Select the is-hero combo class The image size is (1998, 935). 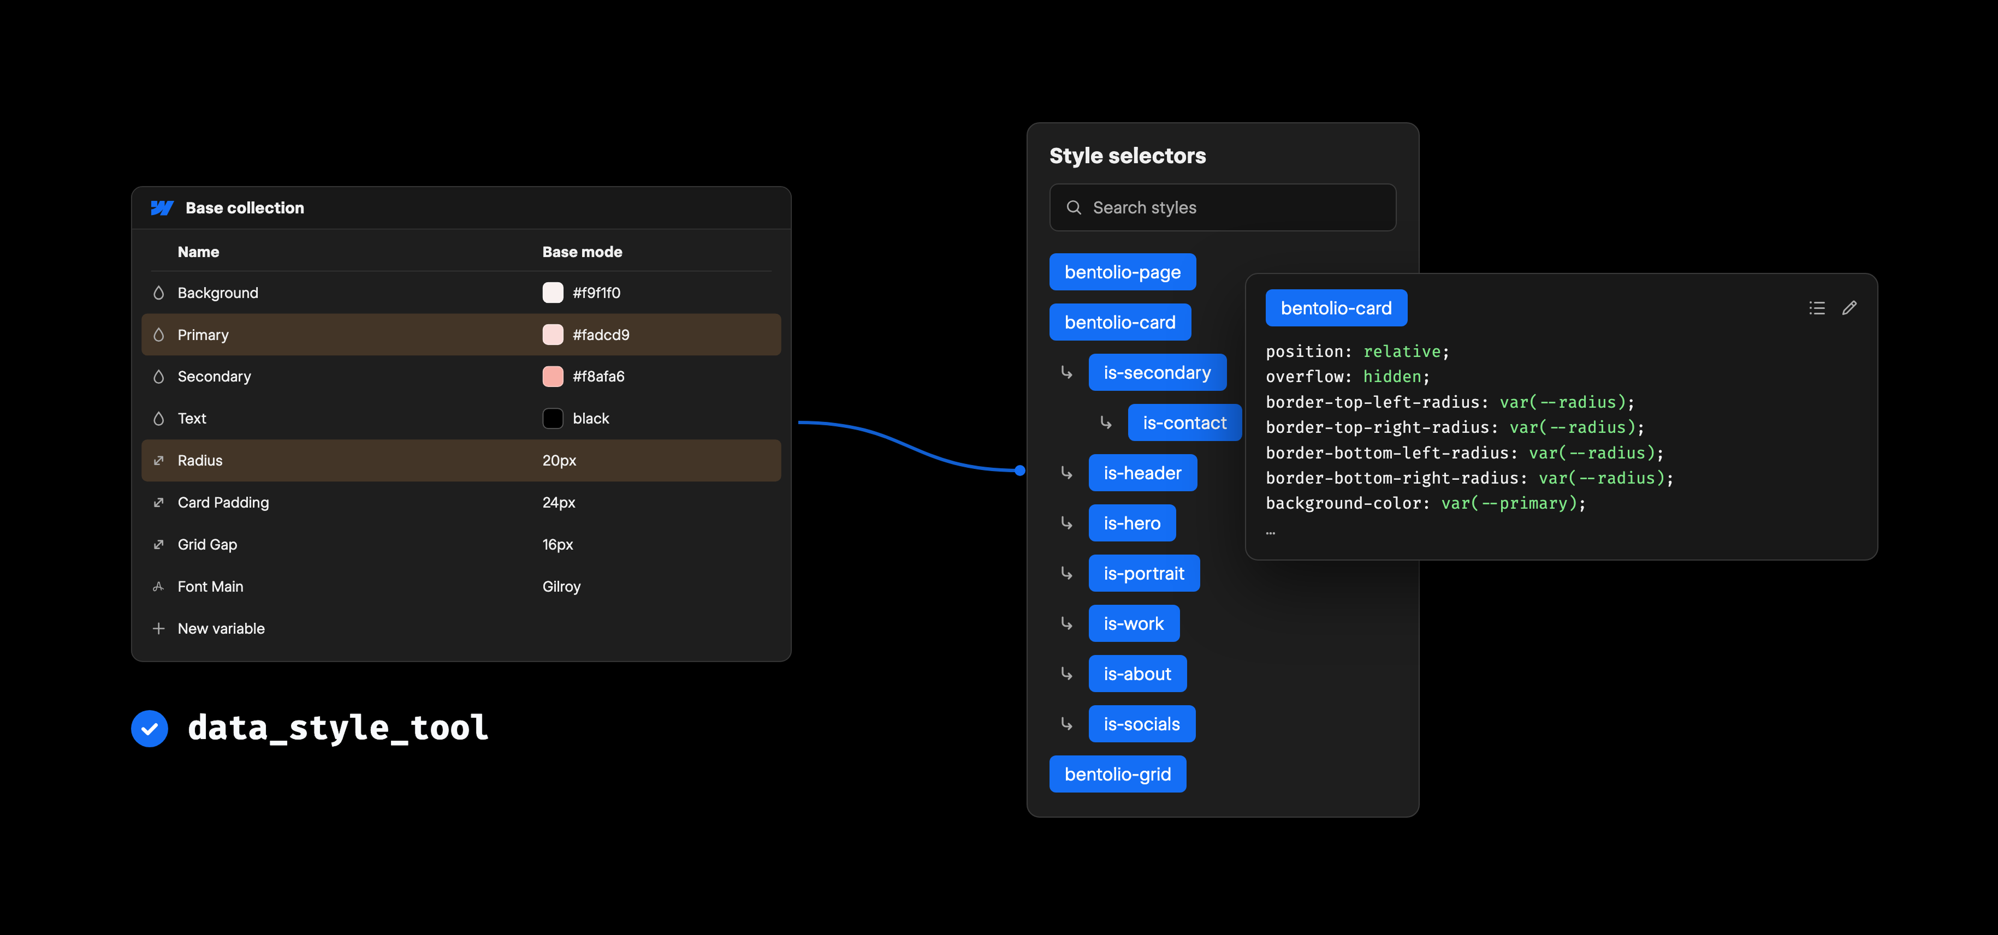pos(1131,523)
